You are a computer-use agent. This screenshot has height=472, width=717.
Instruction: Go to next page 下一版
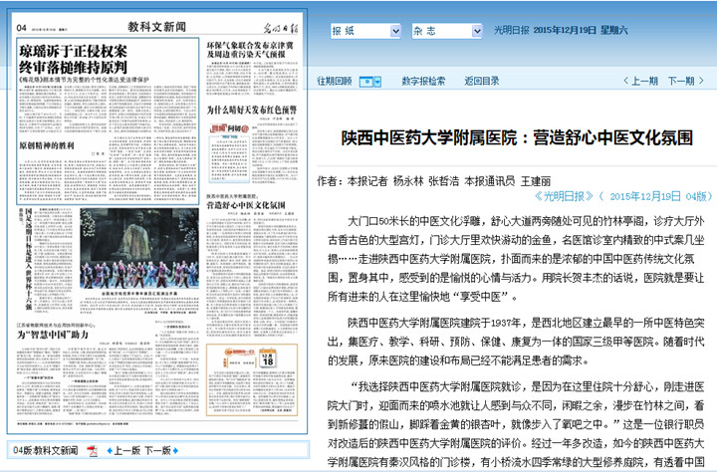pyautogui.click(x=161, y=450)
